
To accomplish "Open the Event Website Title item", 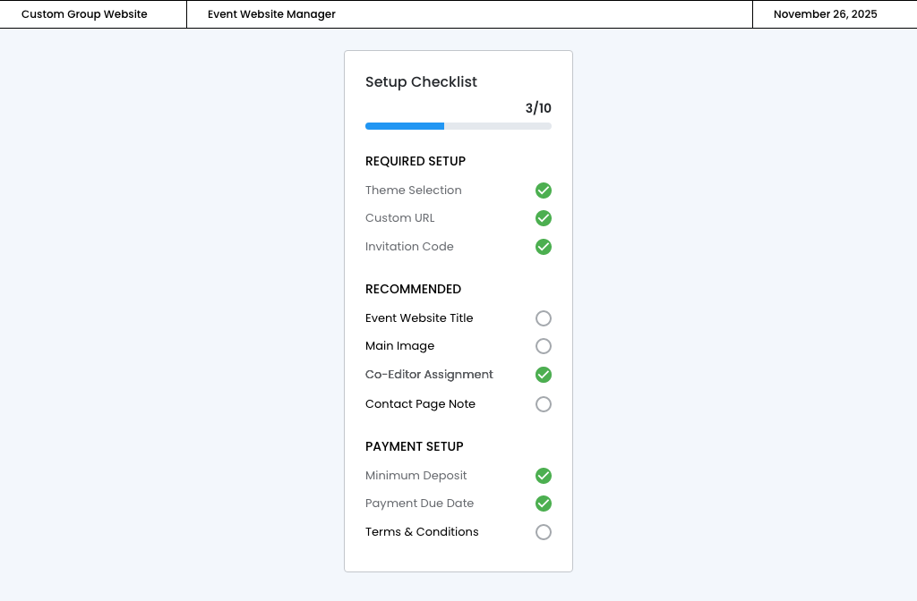I will 419,318.
